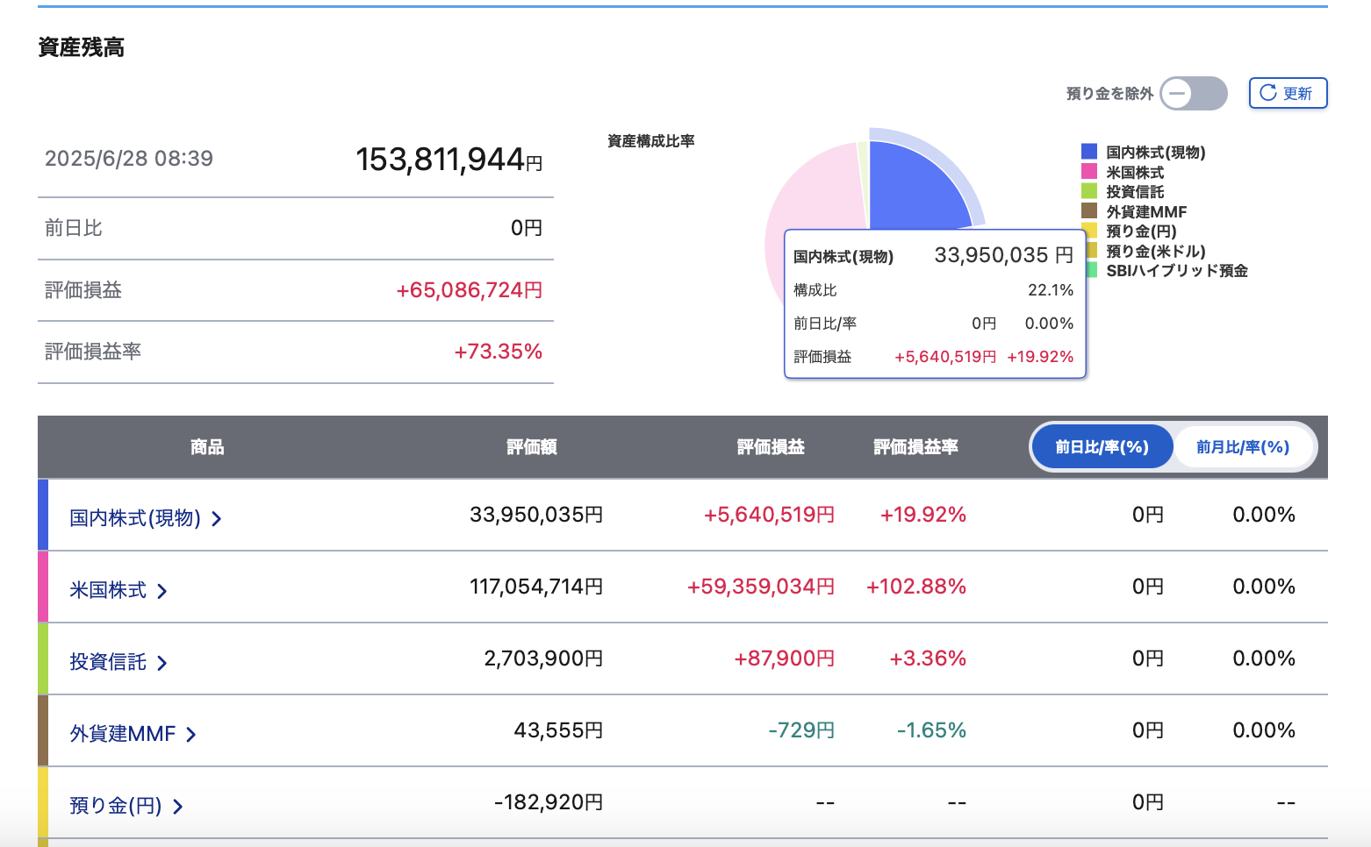1371x847 pixels.
Task: Click the refresh circular arrow icon
Action: pos(1267,93)
